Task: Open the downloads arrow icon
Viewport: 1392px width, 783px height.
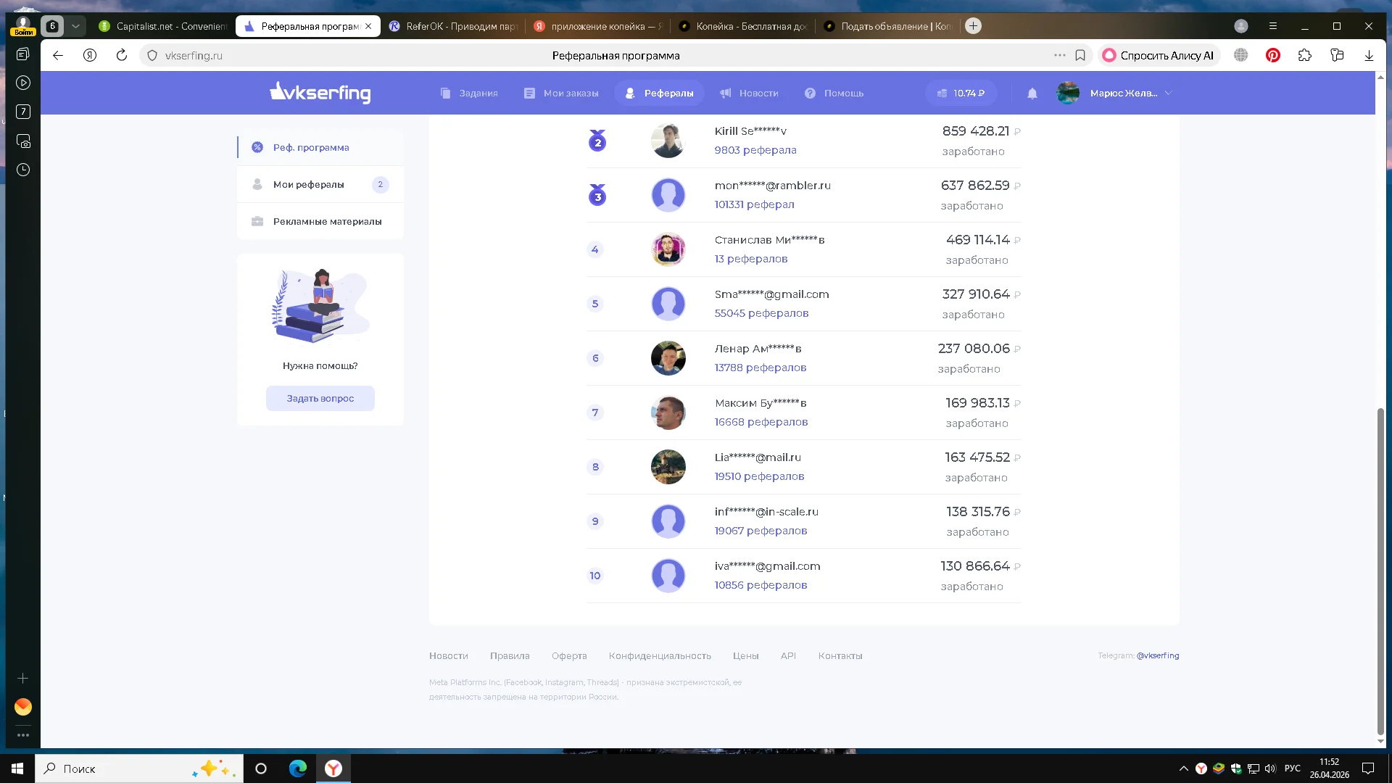Action: coord(1369,55)
